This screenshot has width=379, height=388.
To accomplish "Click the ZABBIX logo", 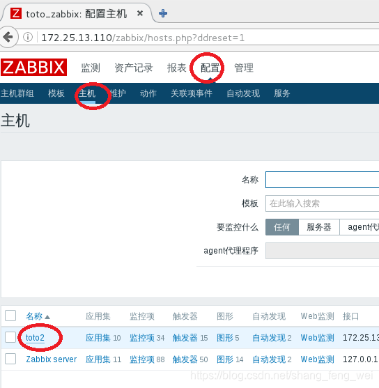I will click(x=34, y=67).
